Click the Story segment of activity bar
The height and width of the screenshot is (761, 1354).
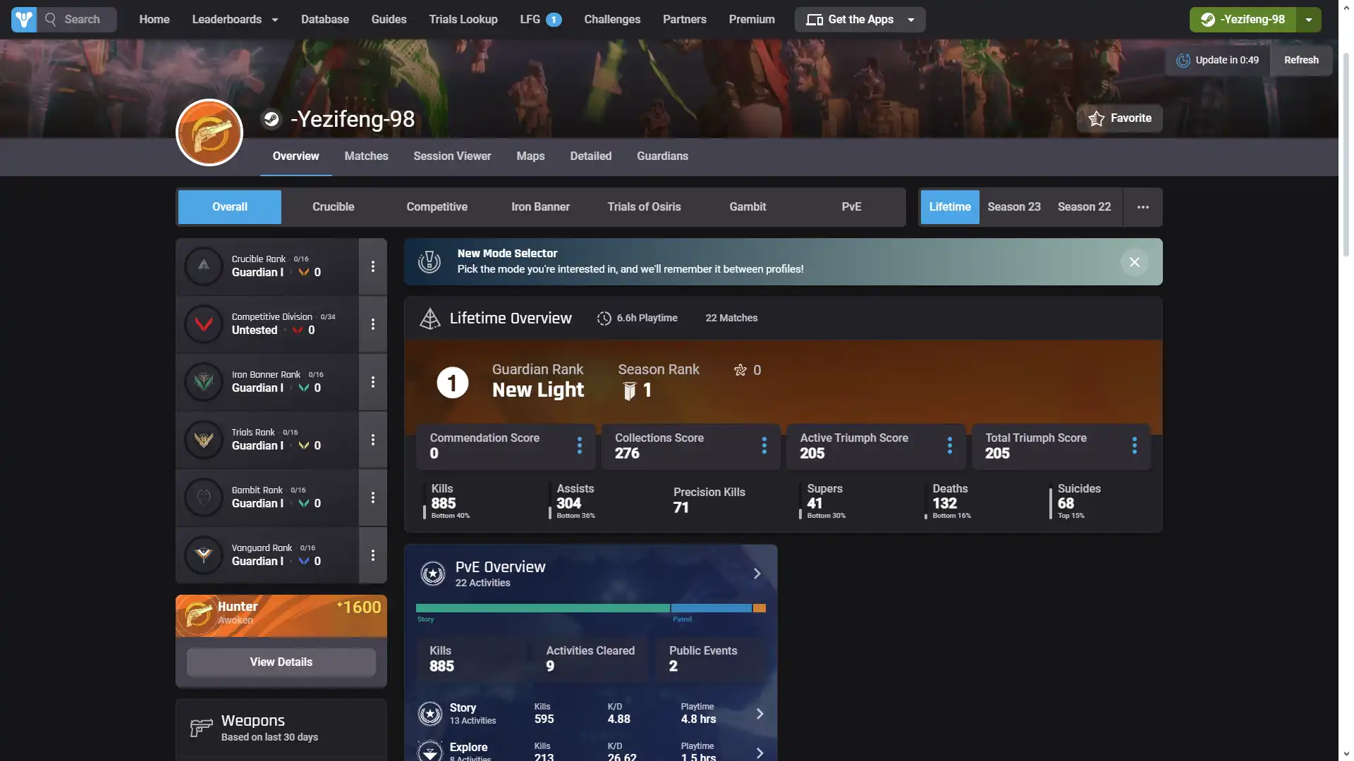click(x=542, y=608)
